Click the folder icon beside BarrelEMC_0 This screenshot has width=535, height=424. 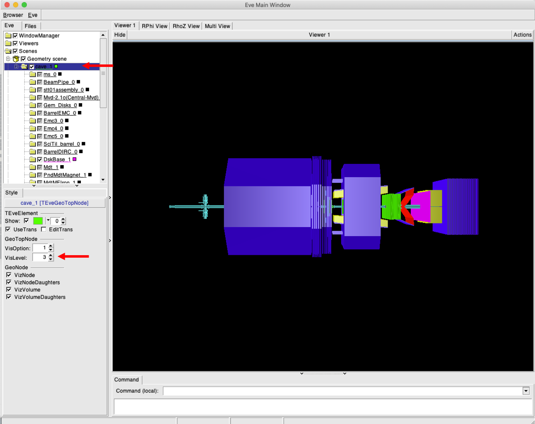[33, 113]
